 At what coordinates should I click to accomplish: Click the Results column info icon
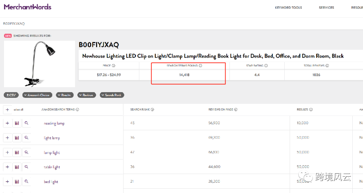tap(311, 110)
